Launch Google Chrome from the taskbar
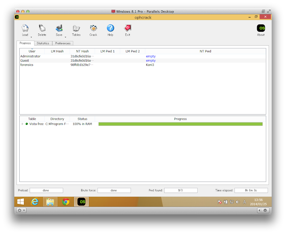 66,202
